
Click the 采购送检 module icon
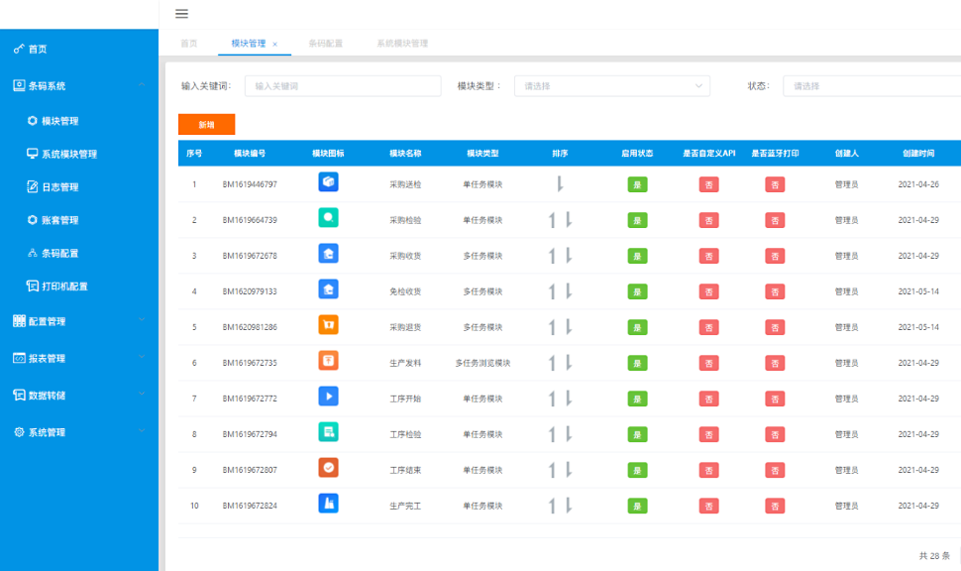[x=329, y=182]
